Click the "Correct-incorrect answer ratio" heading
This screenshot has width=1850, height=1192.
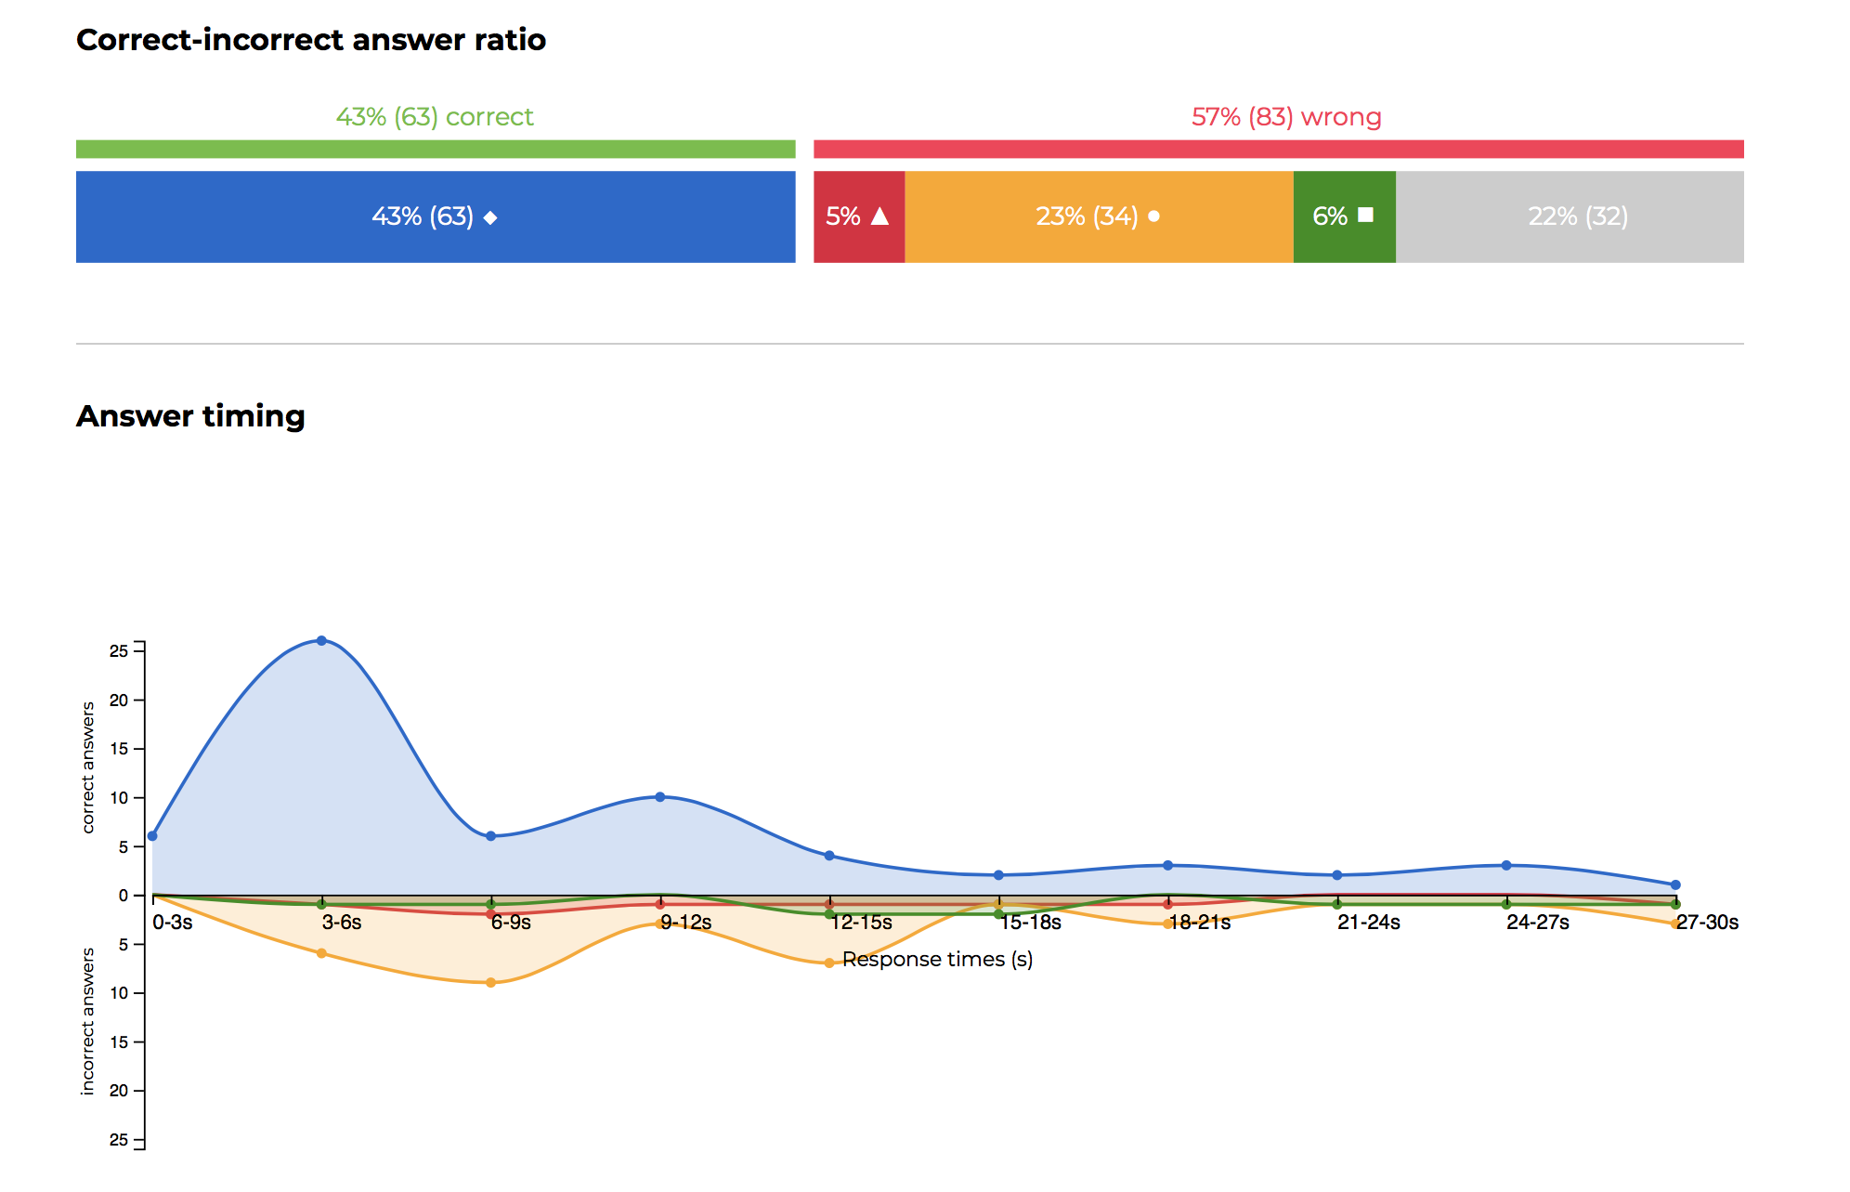click(x=311, y=40)
